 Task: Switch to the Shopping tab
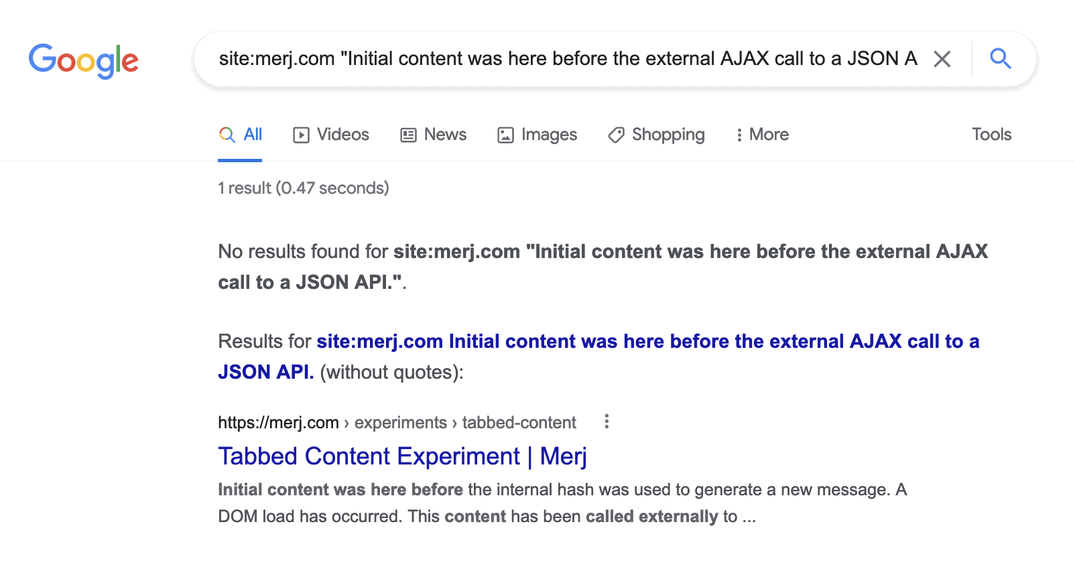coord(668,135)
